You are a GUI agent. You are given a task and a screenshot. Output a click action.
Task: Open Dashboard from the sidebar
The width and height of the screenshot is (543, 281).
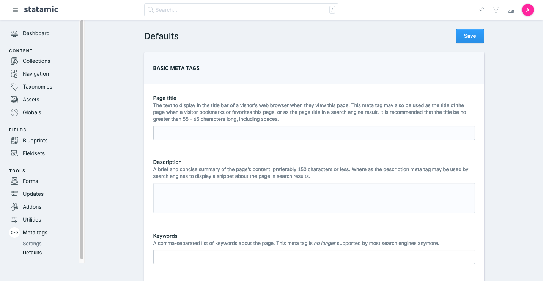point(36,33)
